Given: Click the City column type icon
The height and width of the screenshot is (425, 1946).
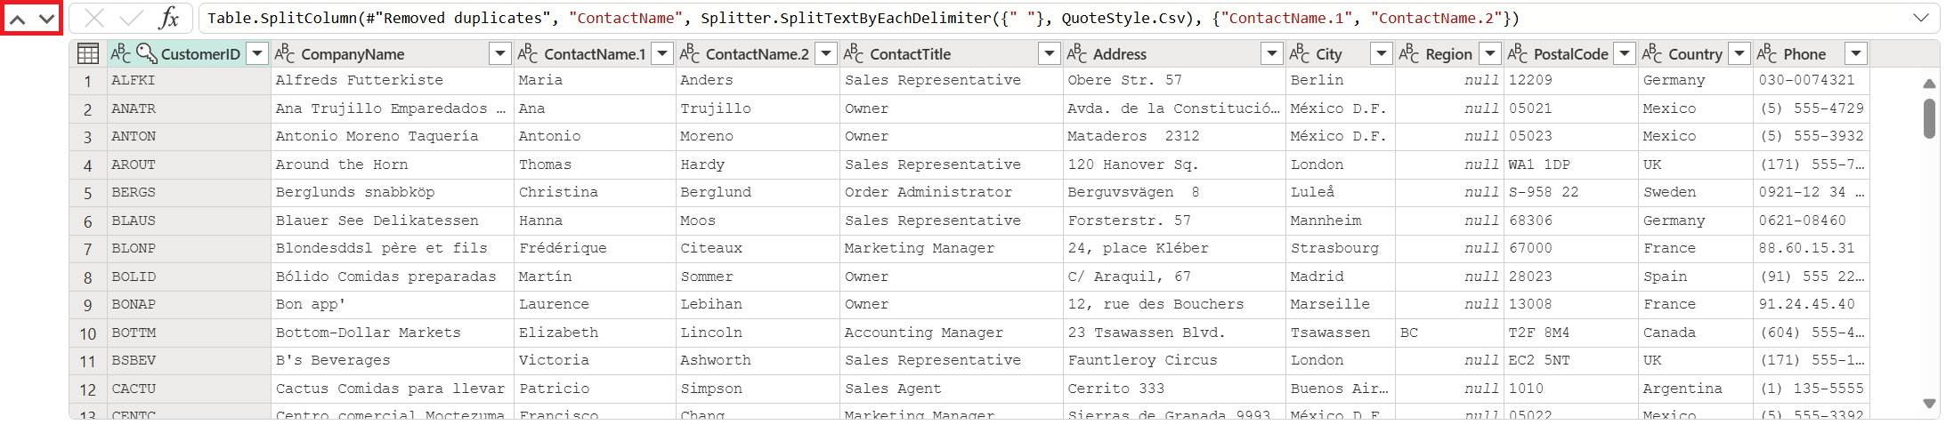Looking at the screenshot, I should tap(1300, 54).
